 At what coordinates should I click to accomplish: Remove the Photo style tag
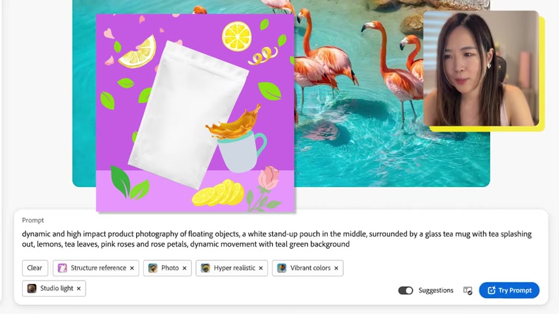[185, 268]
